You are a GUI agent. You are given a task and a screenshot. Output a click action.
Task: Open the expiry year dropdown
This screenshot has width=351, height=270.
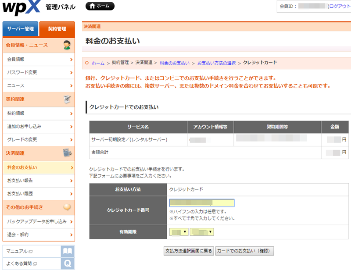[x=202, y=232]
